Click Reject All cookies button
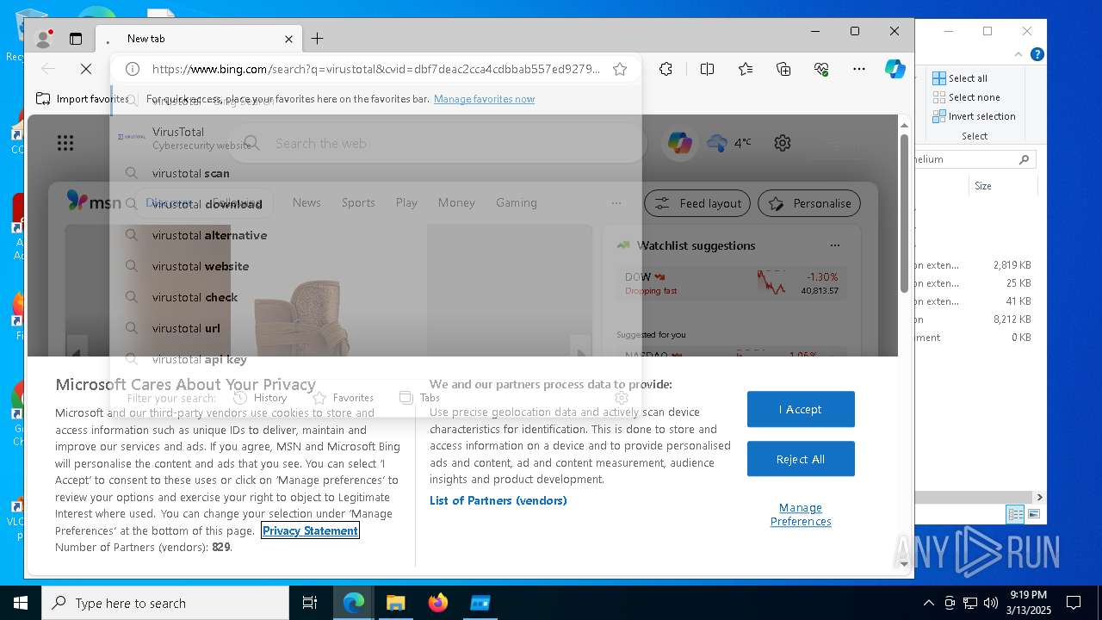Screen dimensions: 1102x620 [801, 459]
